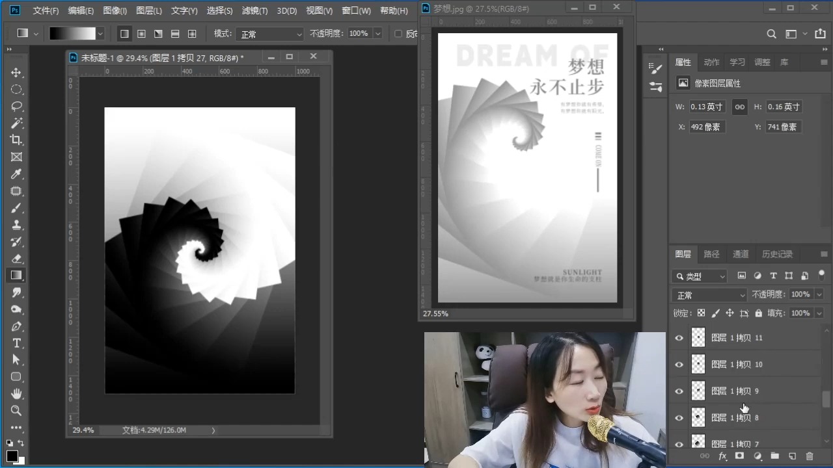
Task: Choose diamond gradient style in options bar
Action: pos(192,33)
